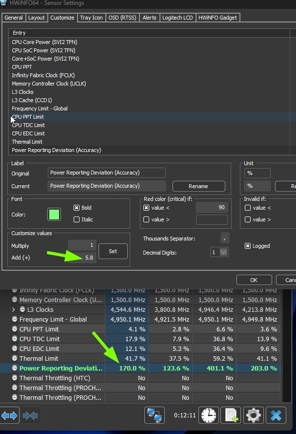Open the network remote monitoring icon
Viewport: 296px width, 434px height.
click(x=155, y=415)
